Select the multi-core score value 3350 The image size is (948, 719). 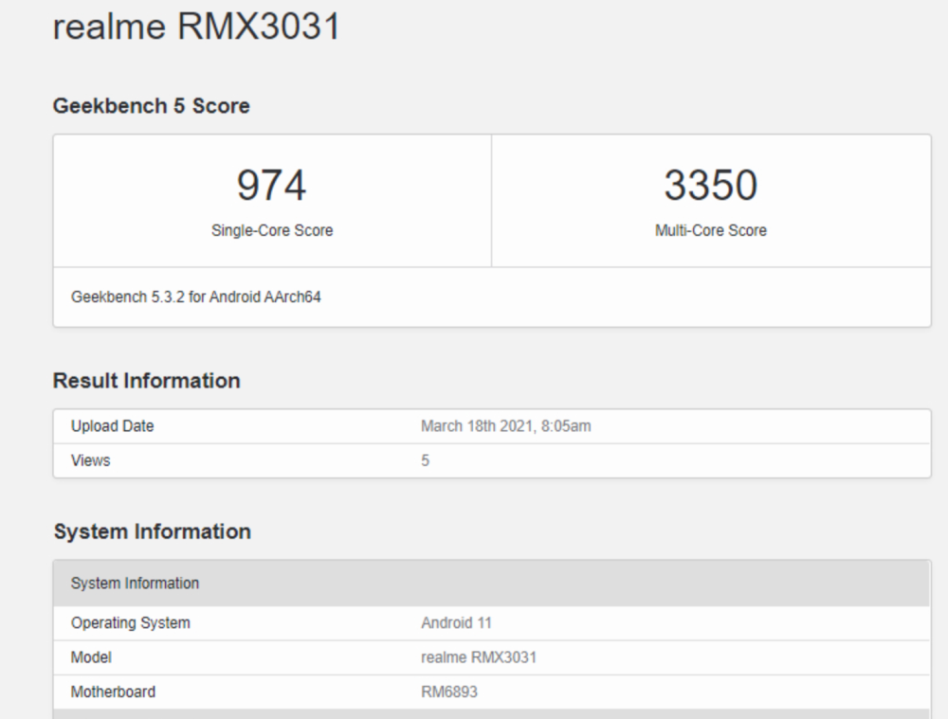pyautogui.click(x=710, y=185)
